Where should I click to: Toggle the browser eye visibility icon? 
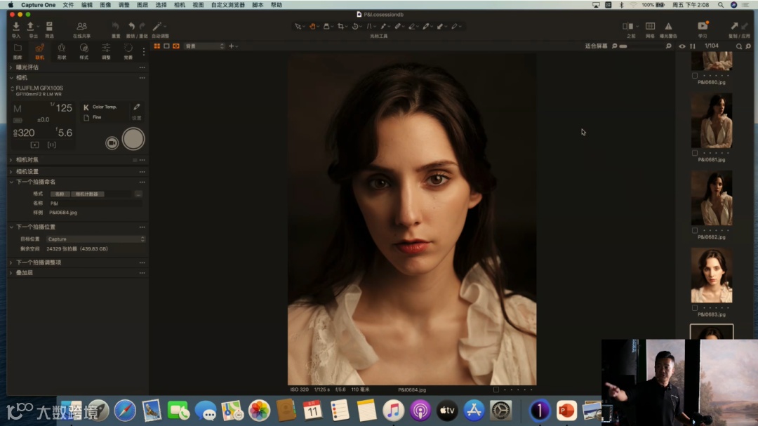click(681, 46)
